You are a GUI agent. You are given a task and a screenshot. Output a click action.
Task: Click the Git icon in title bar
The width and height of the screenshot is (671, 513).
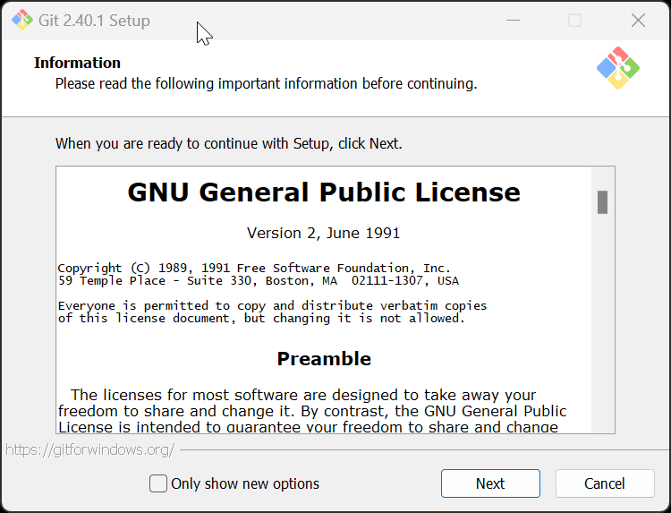coord(22,20)
